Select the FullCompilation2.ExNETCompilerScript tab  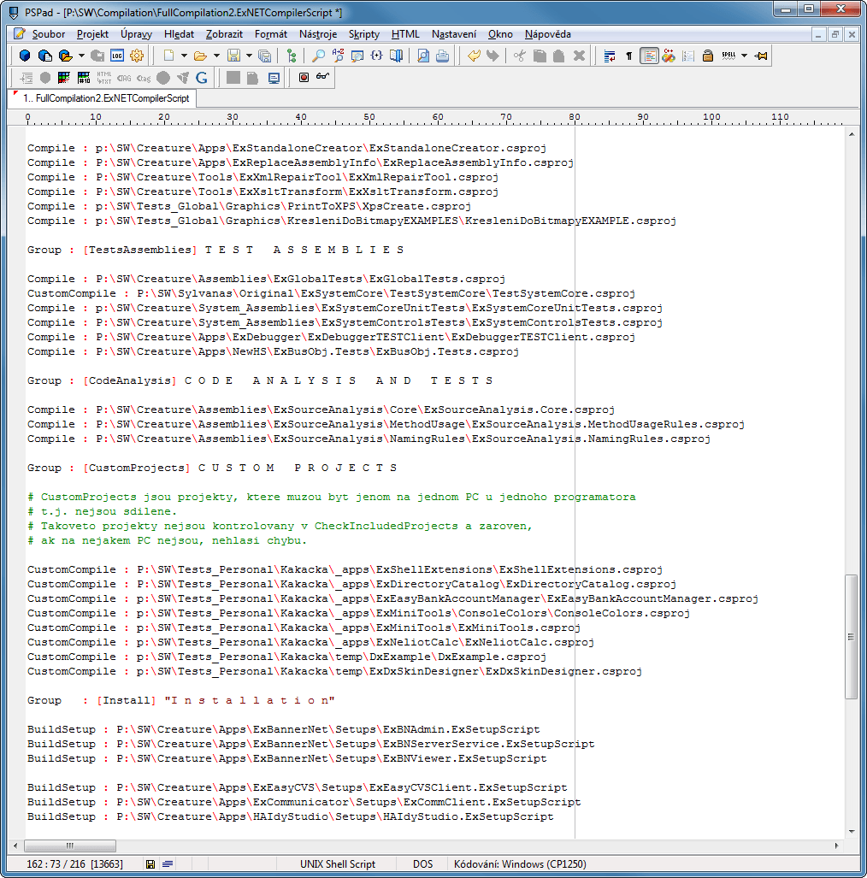point(106,98)
